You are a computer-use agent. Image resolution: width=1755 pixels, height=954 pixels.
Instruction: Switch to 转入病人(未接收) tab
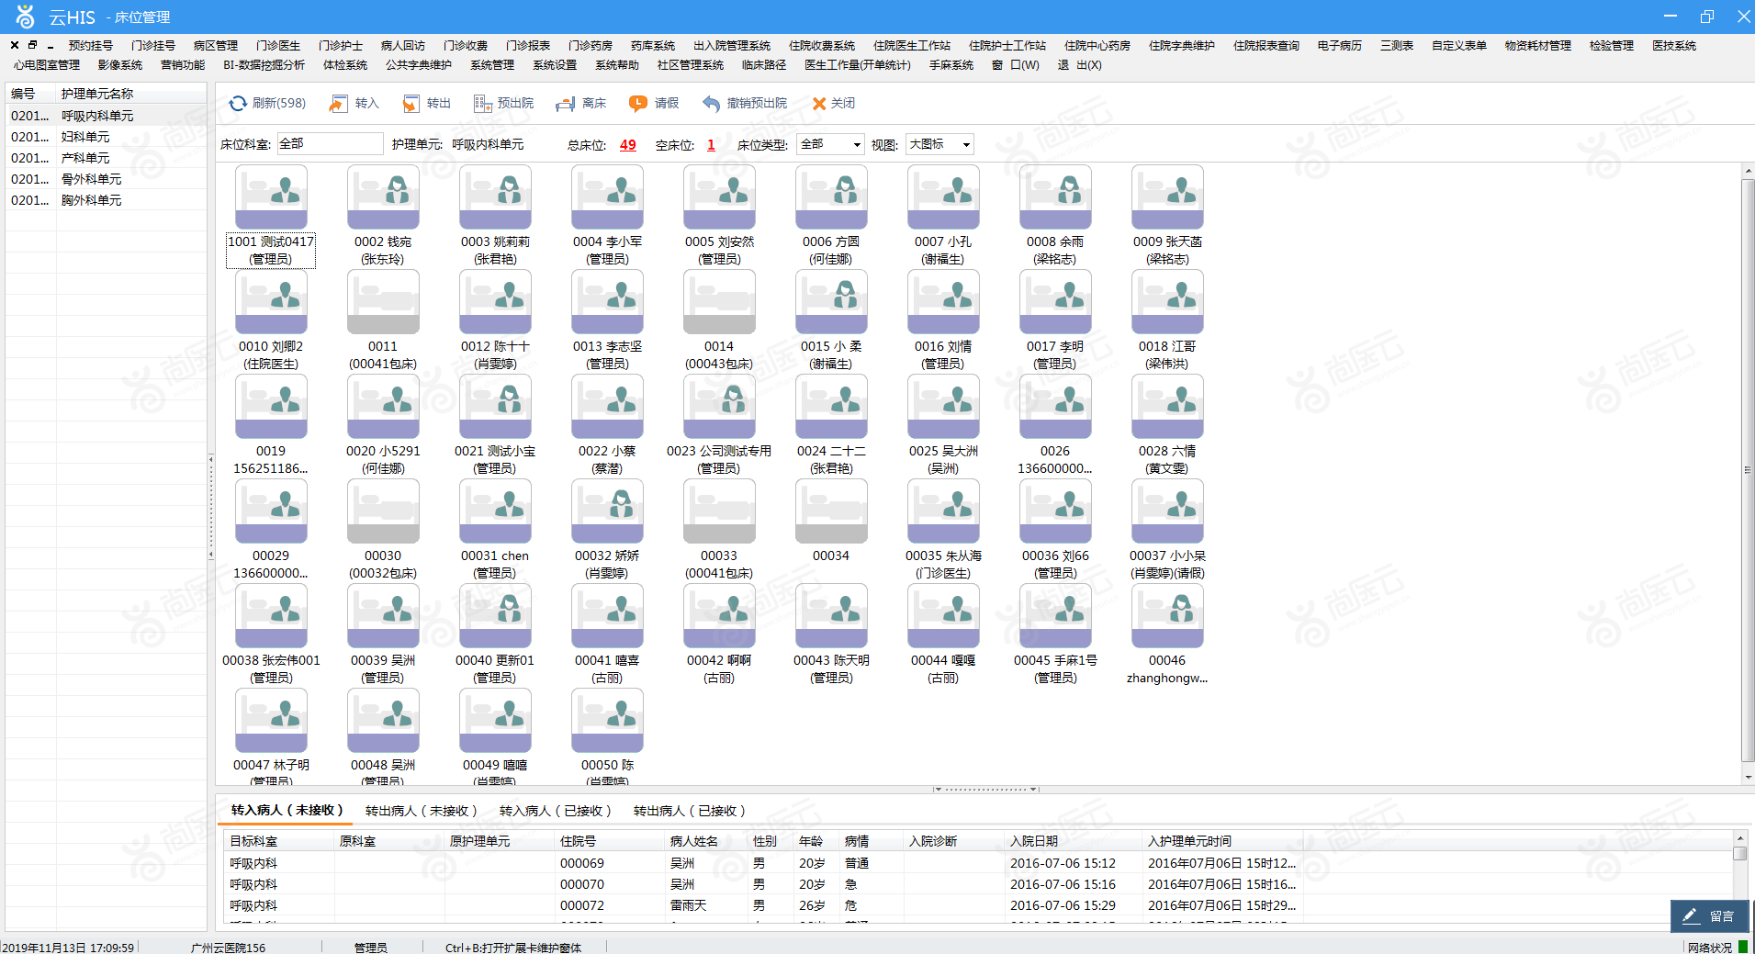tap(287, 810)
